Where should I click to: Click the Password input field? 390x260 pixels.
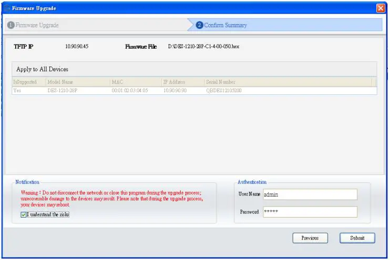tap(310, 212)
